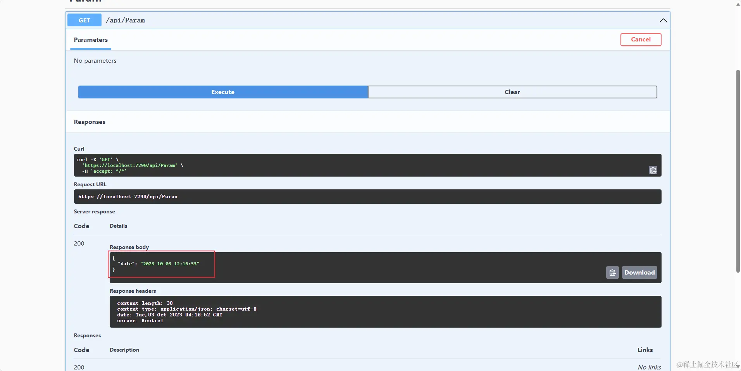Click the blue GET method badge

(84, 20)
